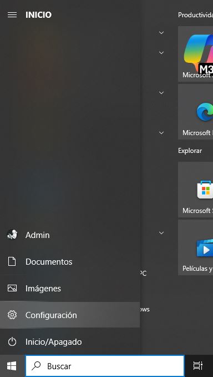Viewport: 213px width, 377px height.
Task: Click into the Buscar search box
Action: click(x=105, y=366)
